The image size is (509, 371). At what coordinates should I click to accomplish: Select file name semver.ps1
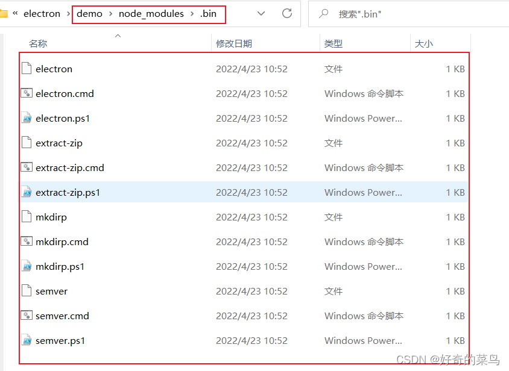click(60, 340)
